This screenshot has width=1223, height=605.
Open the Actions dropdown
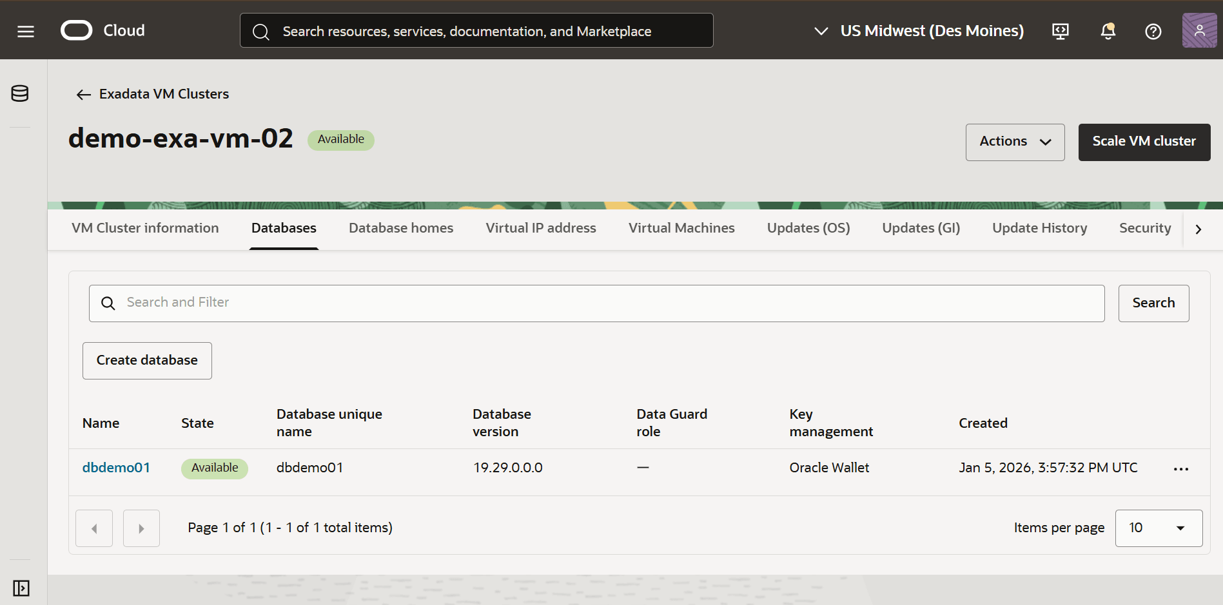click(x=1014, y=142)
